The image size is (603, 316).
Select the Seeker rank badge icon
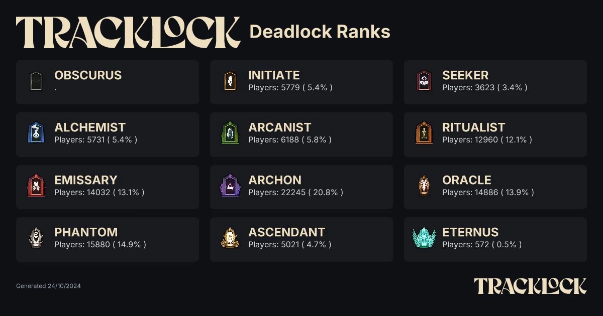click(x=424, y=81)
